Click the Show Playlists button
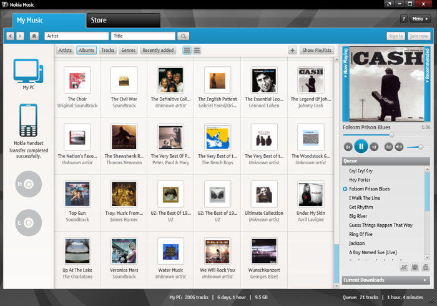 click(x=317, y=50)
